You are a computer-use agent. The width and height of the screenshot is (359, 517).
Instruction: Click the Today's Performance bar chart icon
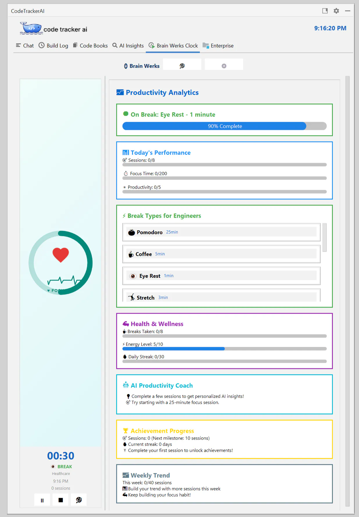(126, 153)
